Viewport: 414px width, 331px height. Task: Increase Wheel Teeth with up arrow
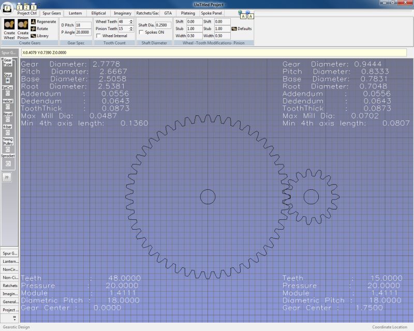tap(131, 20)
